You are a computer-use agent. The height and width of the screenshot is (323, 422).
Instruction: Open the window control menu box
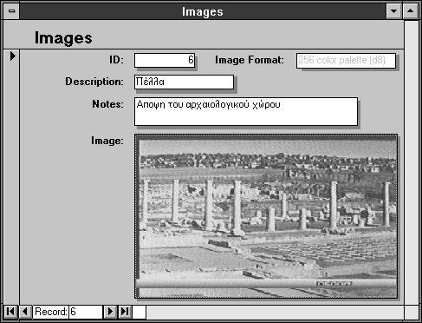coord(11,11)
